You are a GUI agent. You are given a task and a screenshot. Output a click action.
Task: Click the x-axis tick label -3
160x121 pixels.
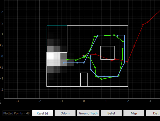17,101
